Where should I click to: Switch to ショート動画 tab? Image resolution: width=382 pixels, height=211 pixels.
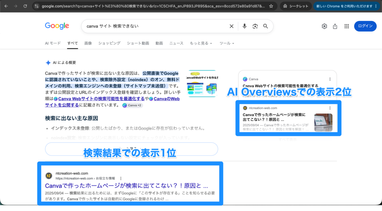[x=138, y=43]
